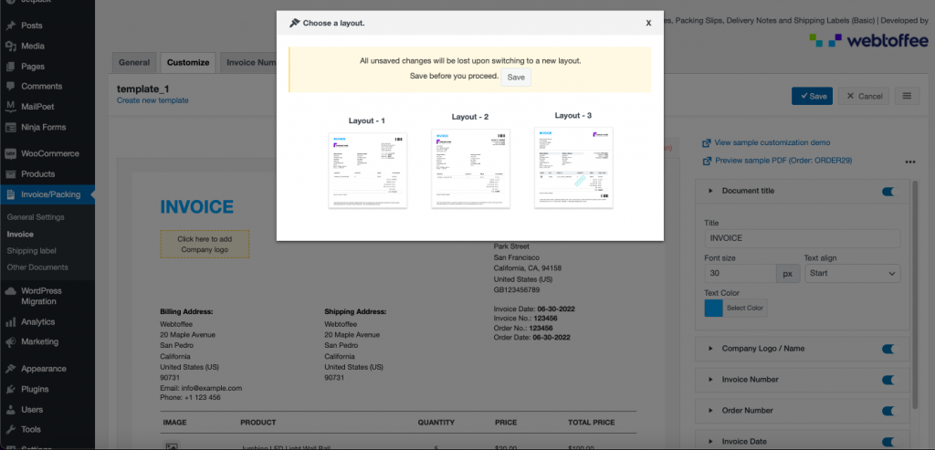Viewport: 935px width, 450px height.
Task: Open the Text align dropdown
Action: click(852, 274)
